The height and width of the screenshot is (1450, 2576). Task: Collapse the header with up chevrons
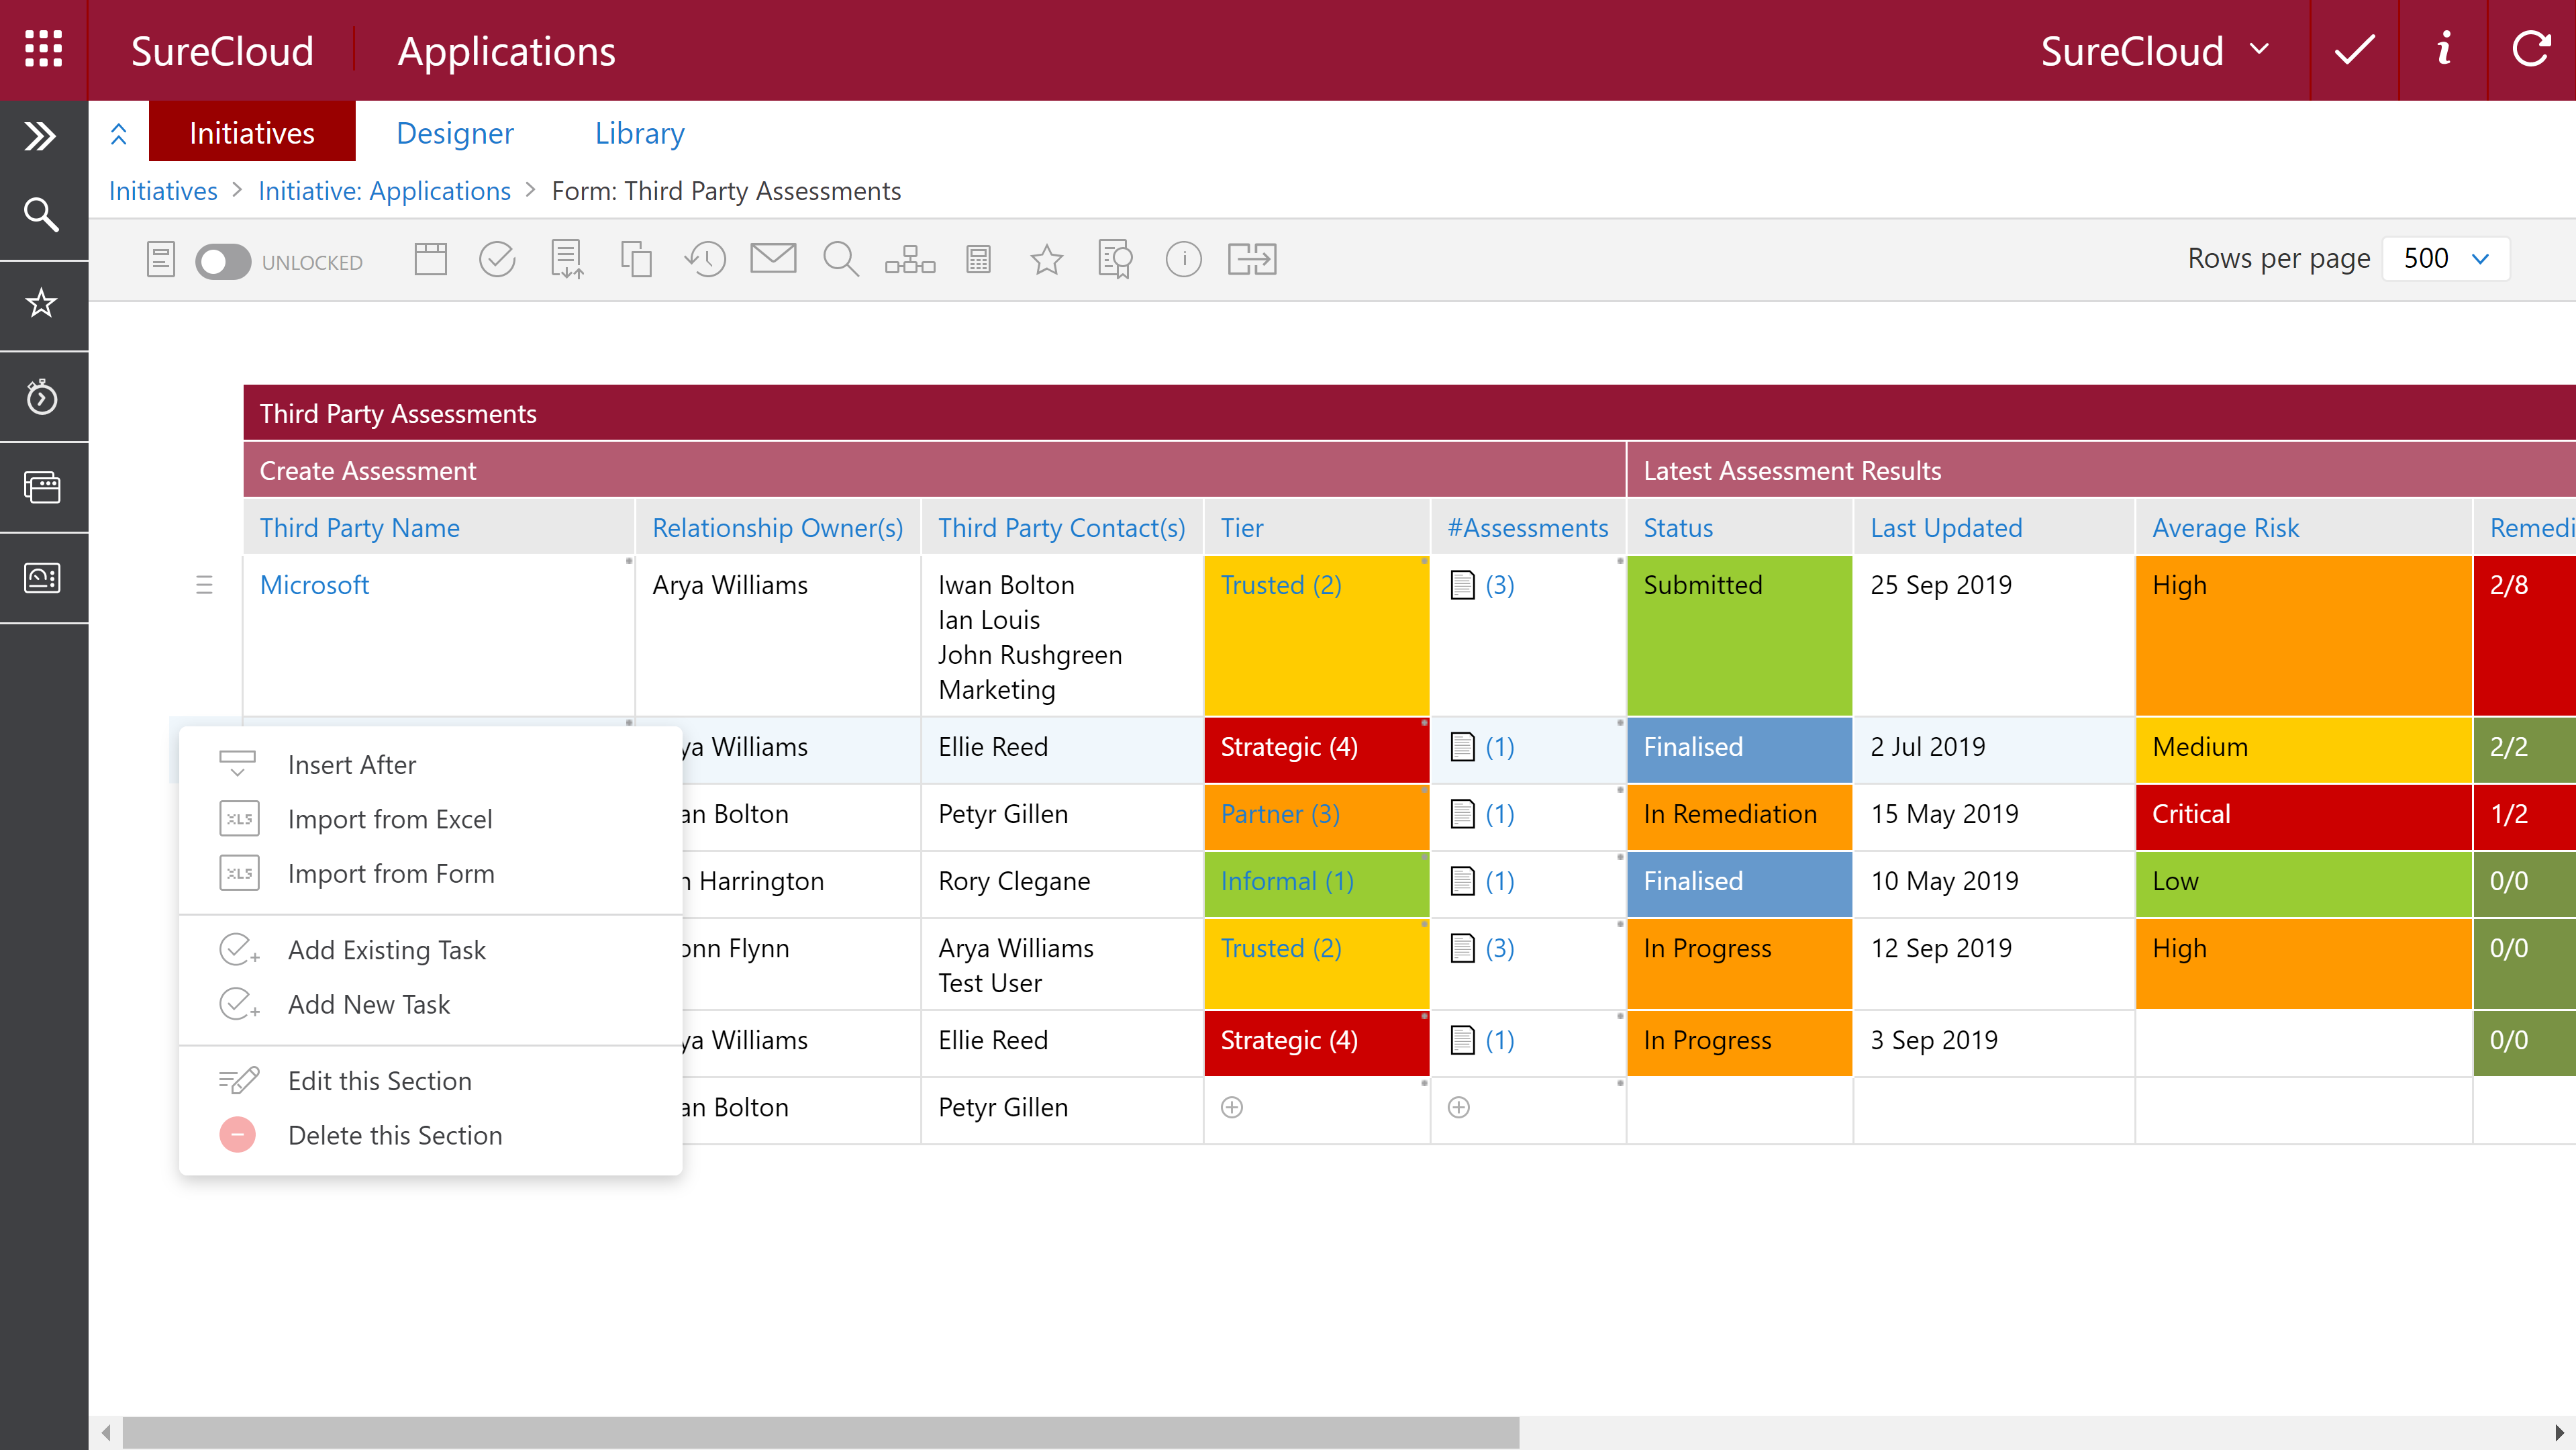119,133
